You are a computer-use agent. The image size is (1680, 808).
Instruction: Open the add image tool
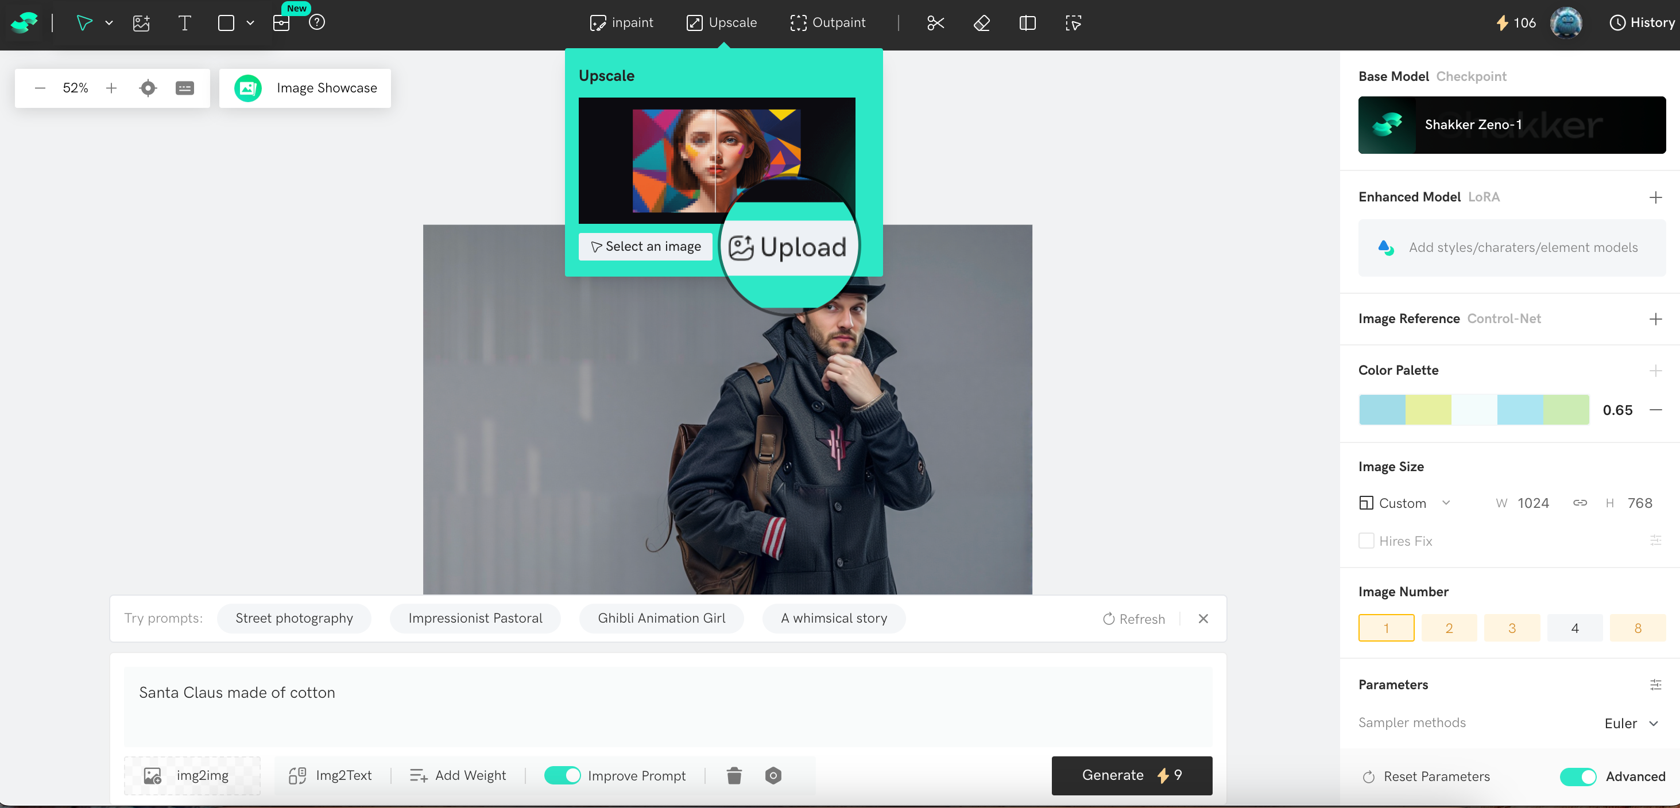[x=141, y=23]
